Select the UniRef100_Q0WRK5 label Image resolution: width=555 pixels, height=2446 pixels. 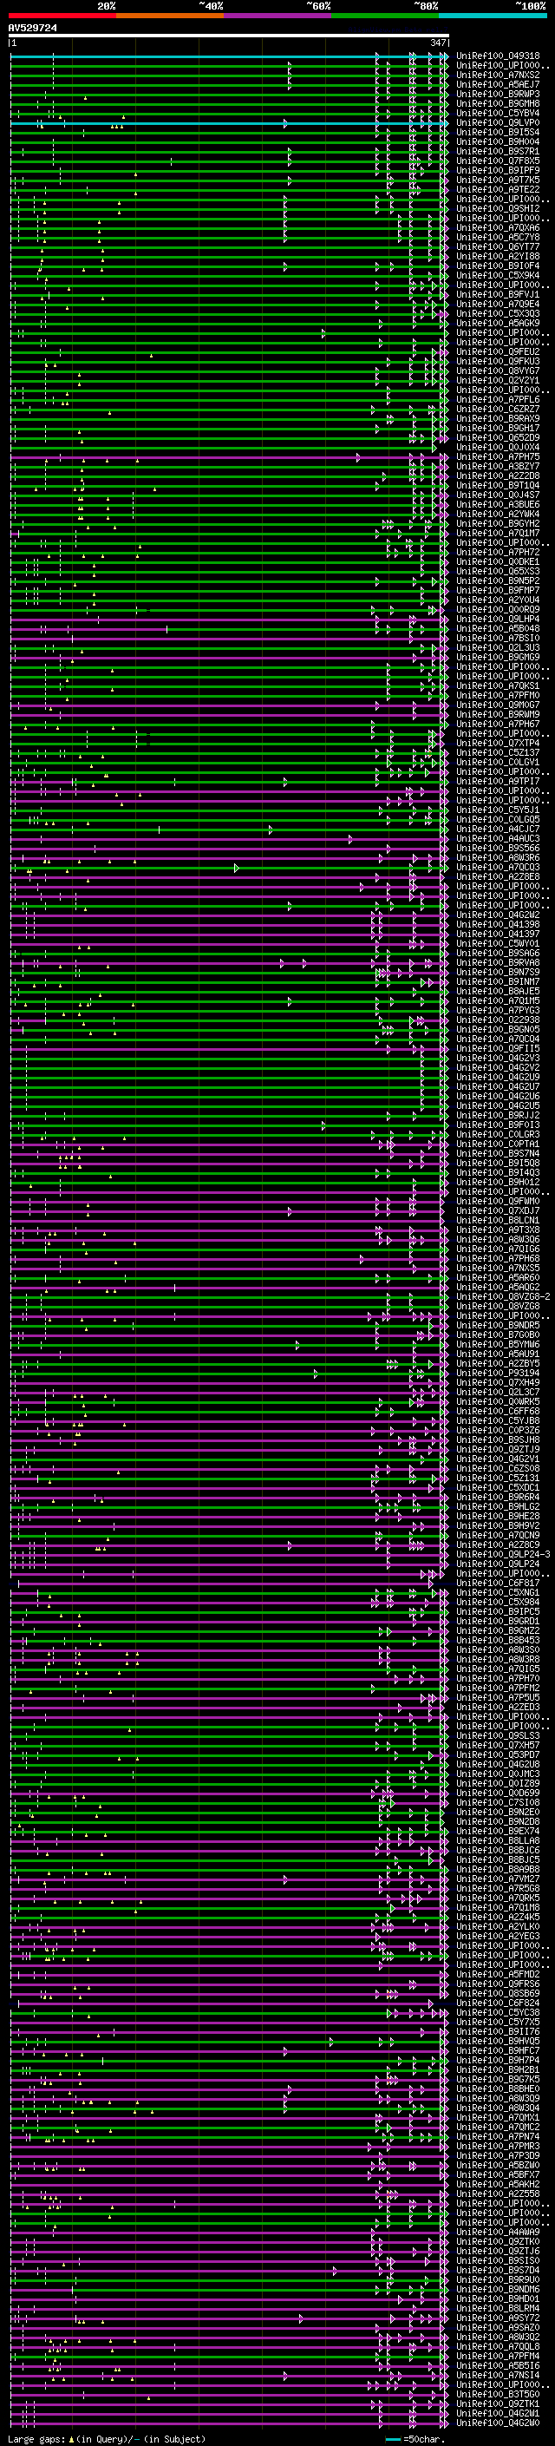[x=498, y=1401]
